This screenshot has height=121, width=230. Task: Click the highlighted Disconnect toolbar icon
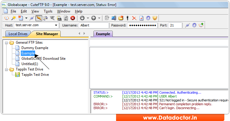click(39, 18)
